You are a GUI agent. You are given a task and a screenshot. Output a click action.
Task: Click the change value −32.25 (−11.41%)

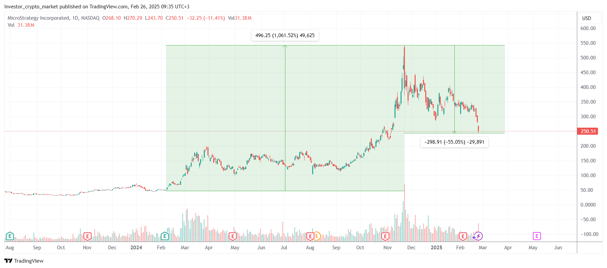point(206,18)
